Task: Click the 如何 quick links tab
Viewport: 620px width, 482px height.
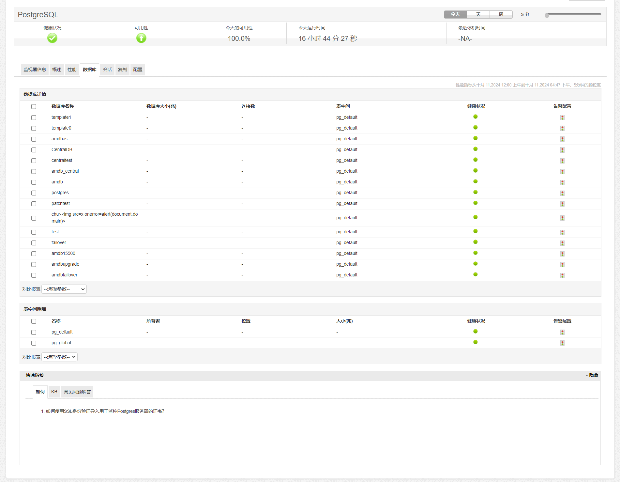Action: tap(40, 392)
